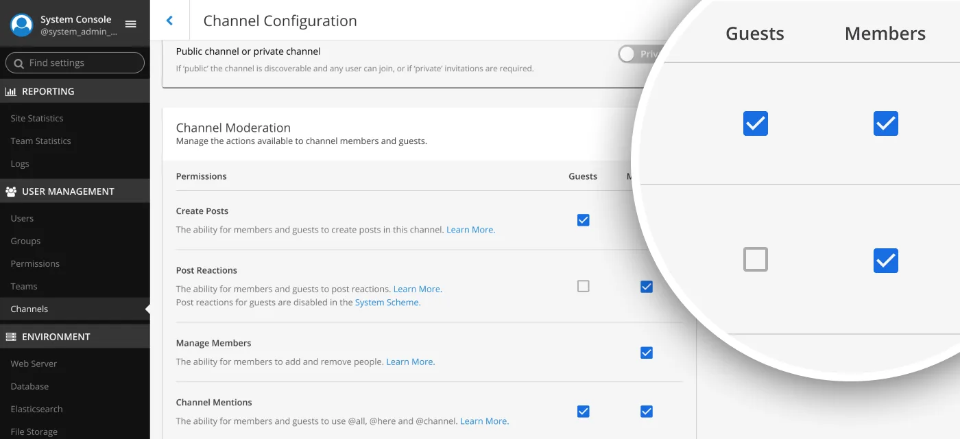960x439 pixels.
Task: Uncheck Manage Members for Members
Action: [647, 353]
